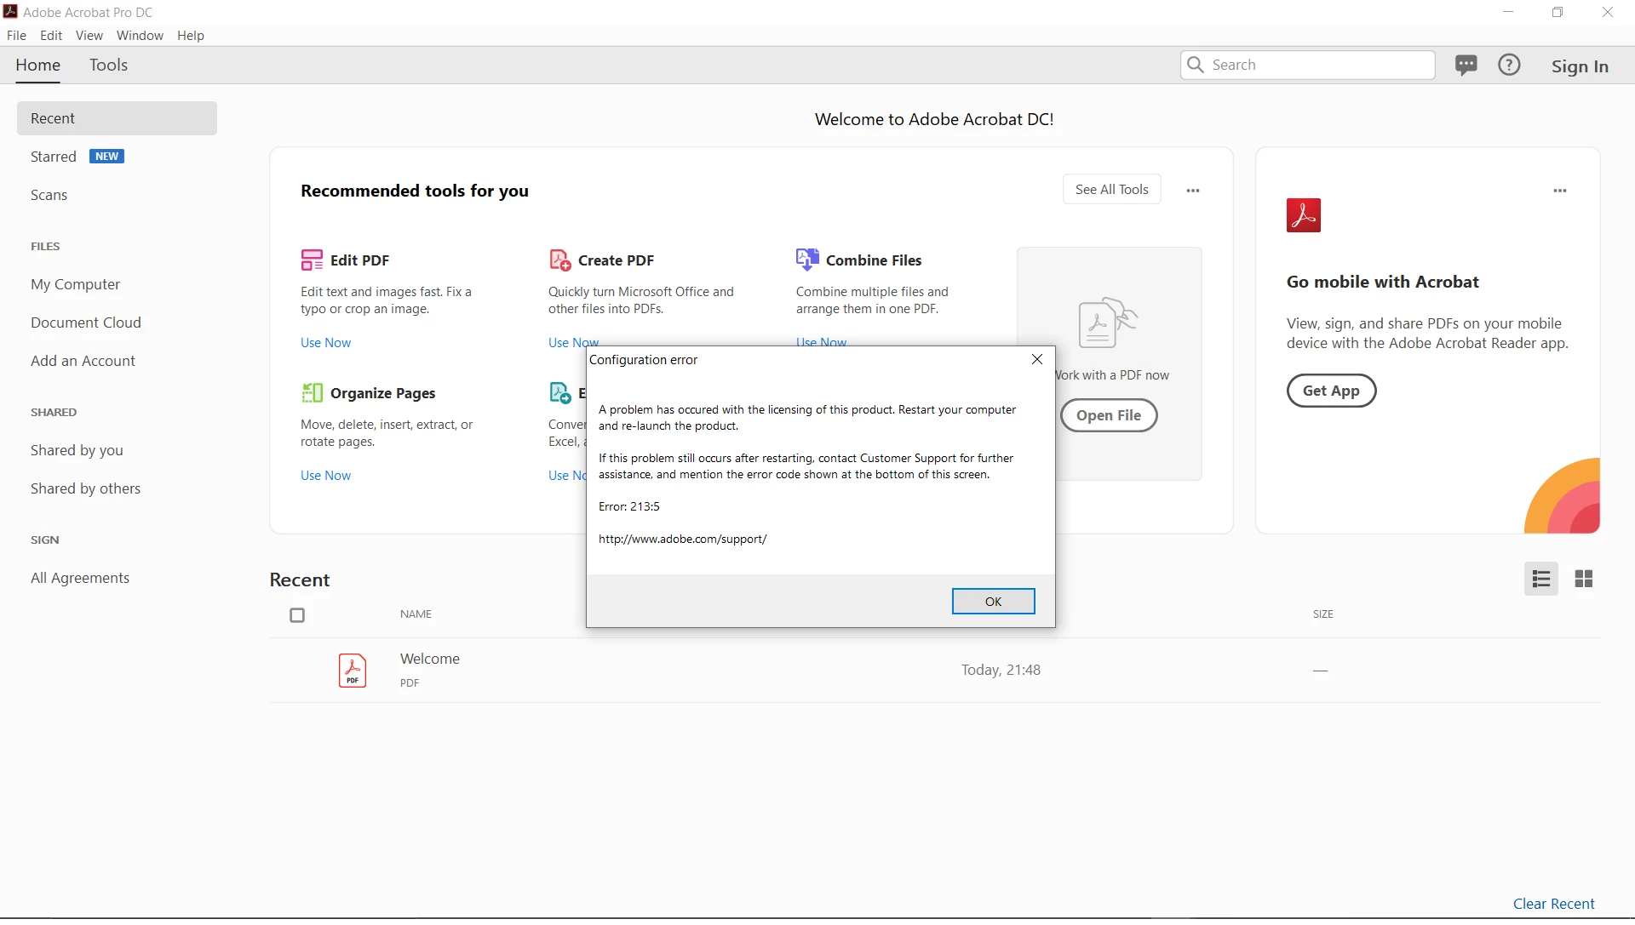This screenshot has width=1635, height=925.
Task: Select Document Cloud in the sidebar
Action: (x=86, y=323)
